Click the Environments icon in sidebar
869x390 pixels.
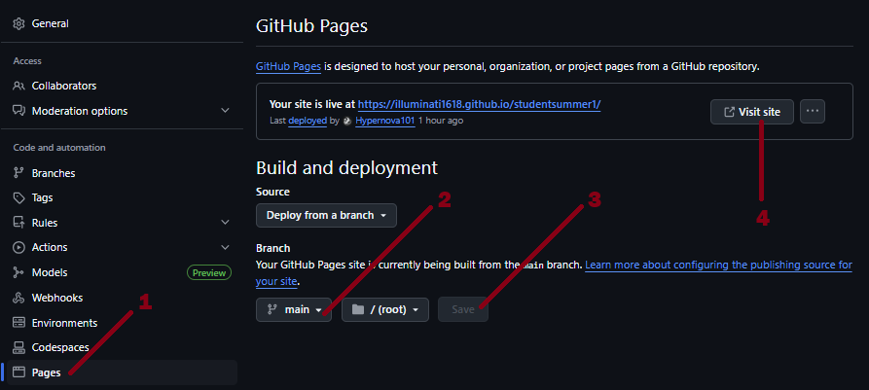18,323
